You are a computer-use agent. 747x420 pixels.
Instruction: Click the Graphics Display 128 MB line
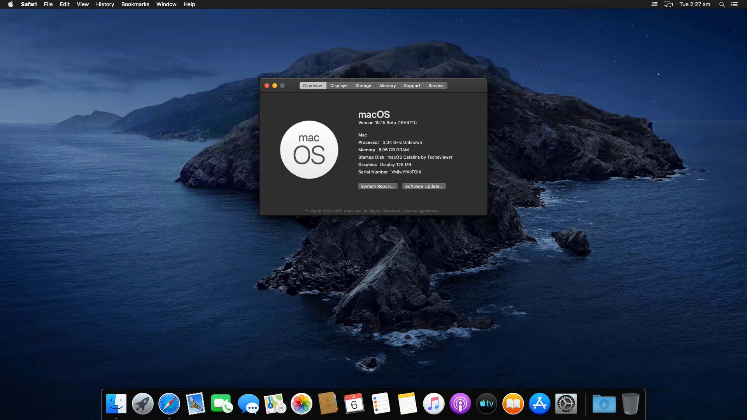coord(384,164)
